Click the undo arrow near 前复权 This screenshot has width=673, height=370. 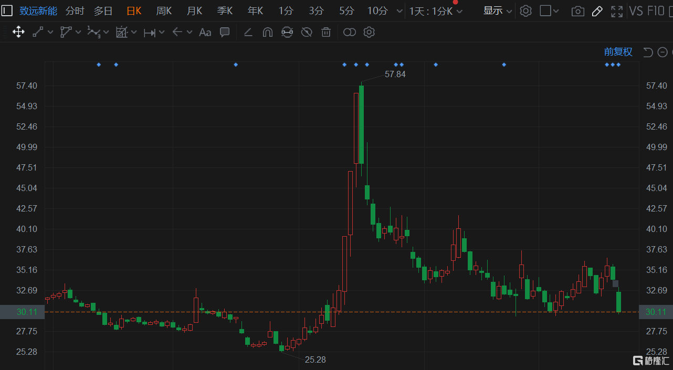[648, 52]
